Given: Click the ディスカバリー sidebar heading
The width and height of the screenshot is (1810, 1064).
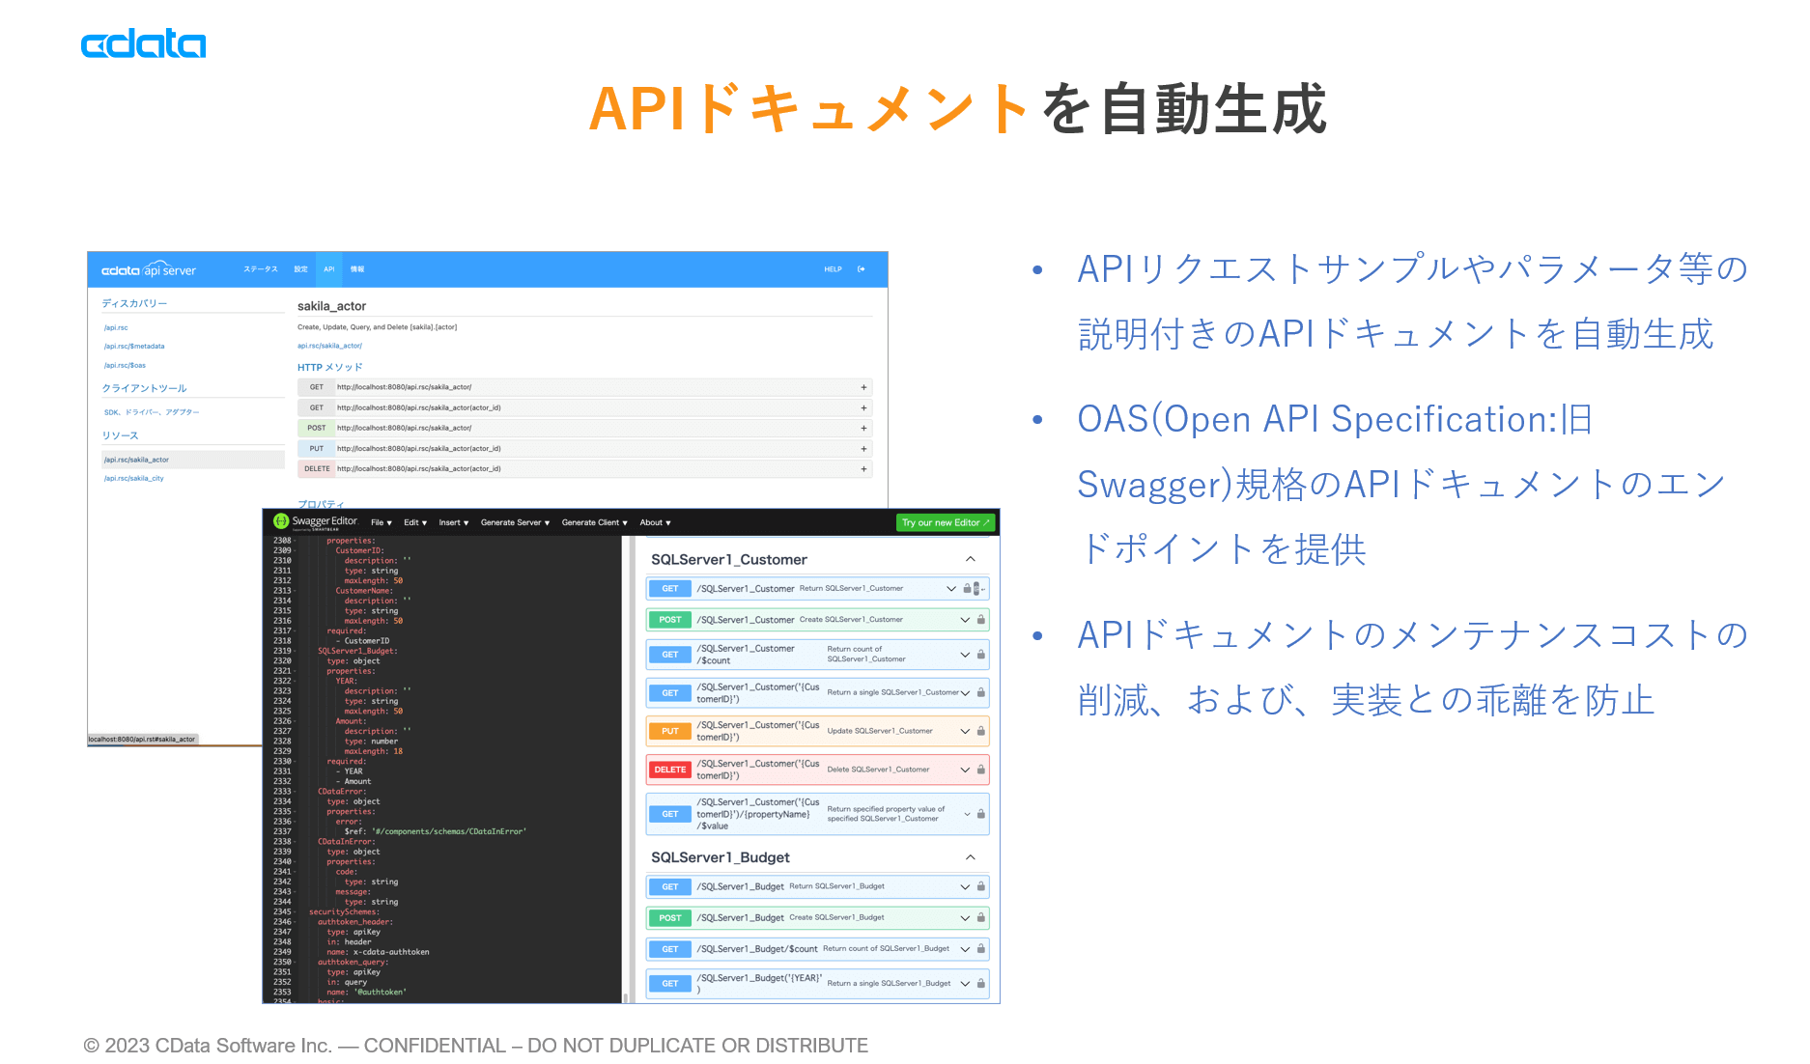Looking at the screenshot, I should tap(135, 303).
